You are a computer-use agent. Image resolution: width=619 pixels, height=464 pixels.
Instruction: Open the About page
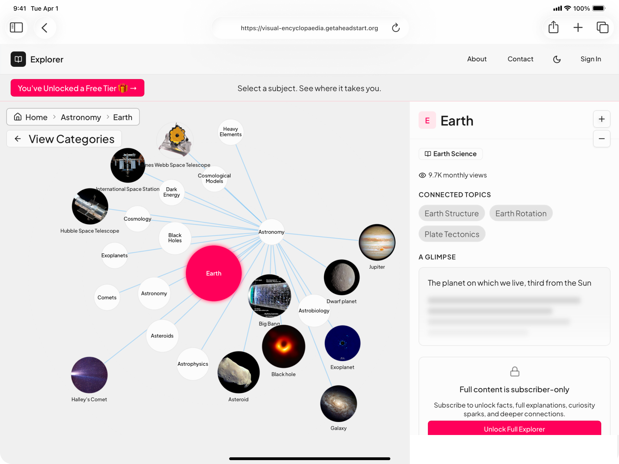477,59
